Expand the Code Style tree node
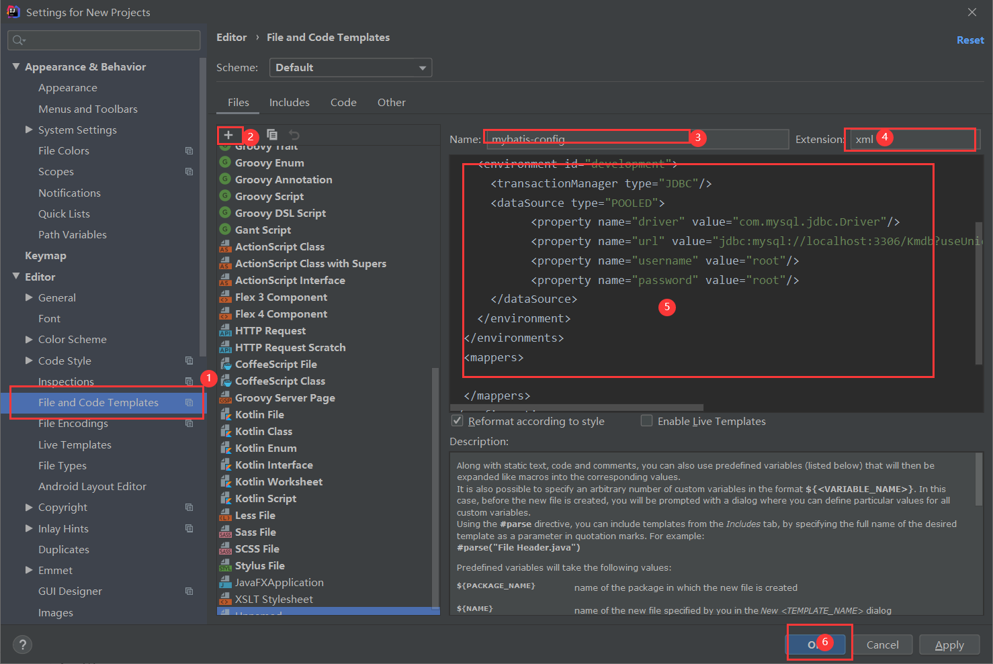 [29, 361]
